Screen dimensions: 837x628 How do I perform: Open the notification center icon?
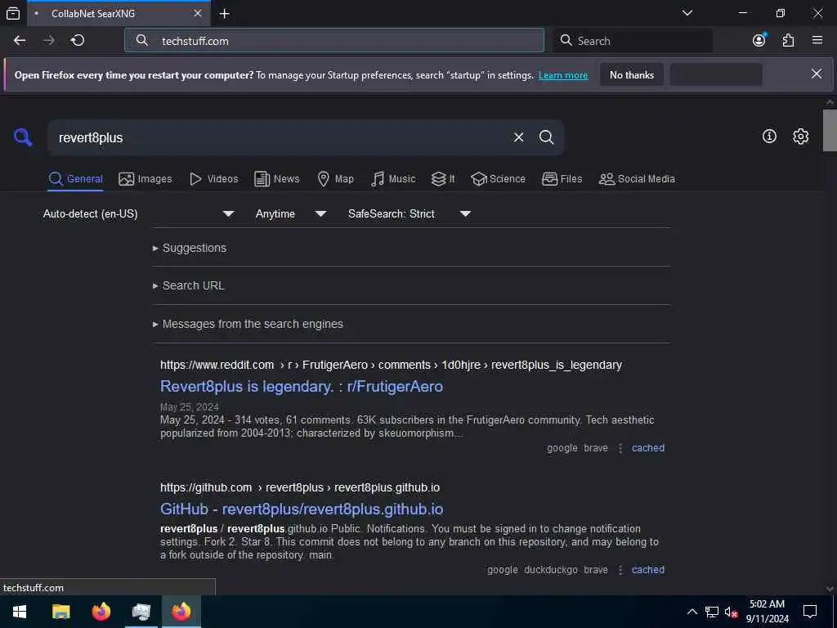coord(810,612)
